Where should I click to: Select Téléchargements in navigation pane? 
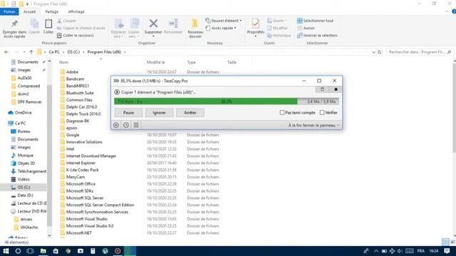tap(31, 171)
